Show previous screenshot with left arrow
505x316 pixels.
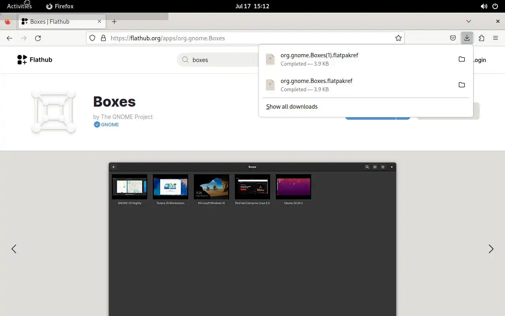click(x=14, y=249)
